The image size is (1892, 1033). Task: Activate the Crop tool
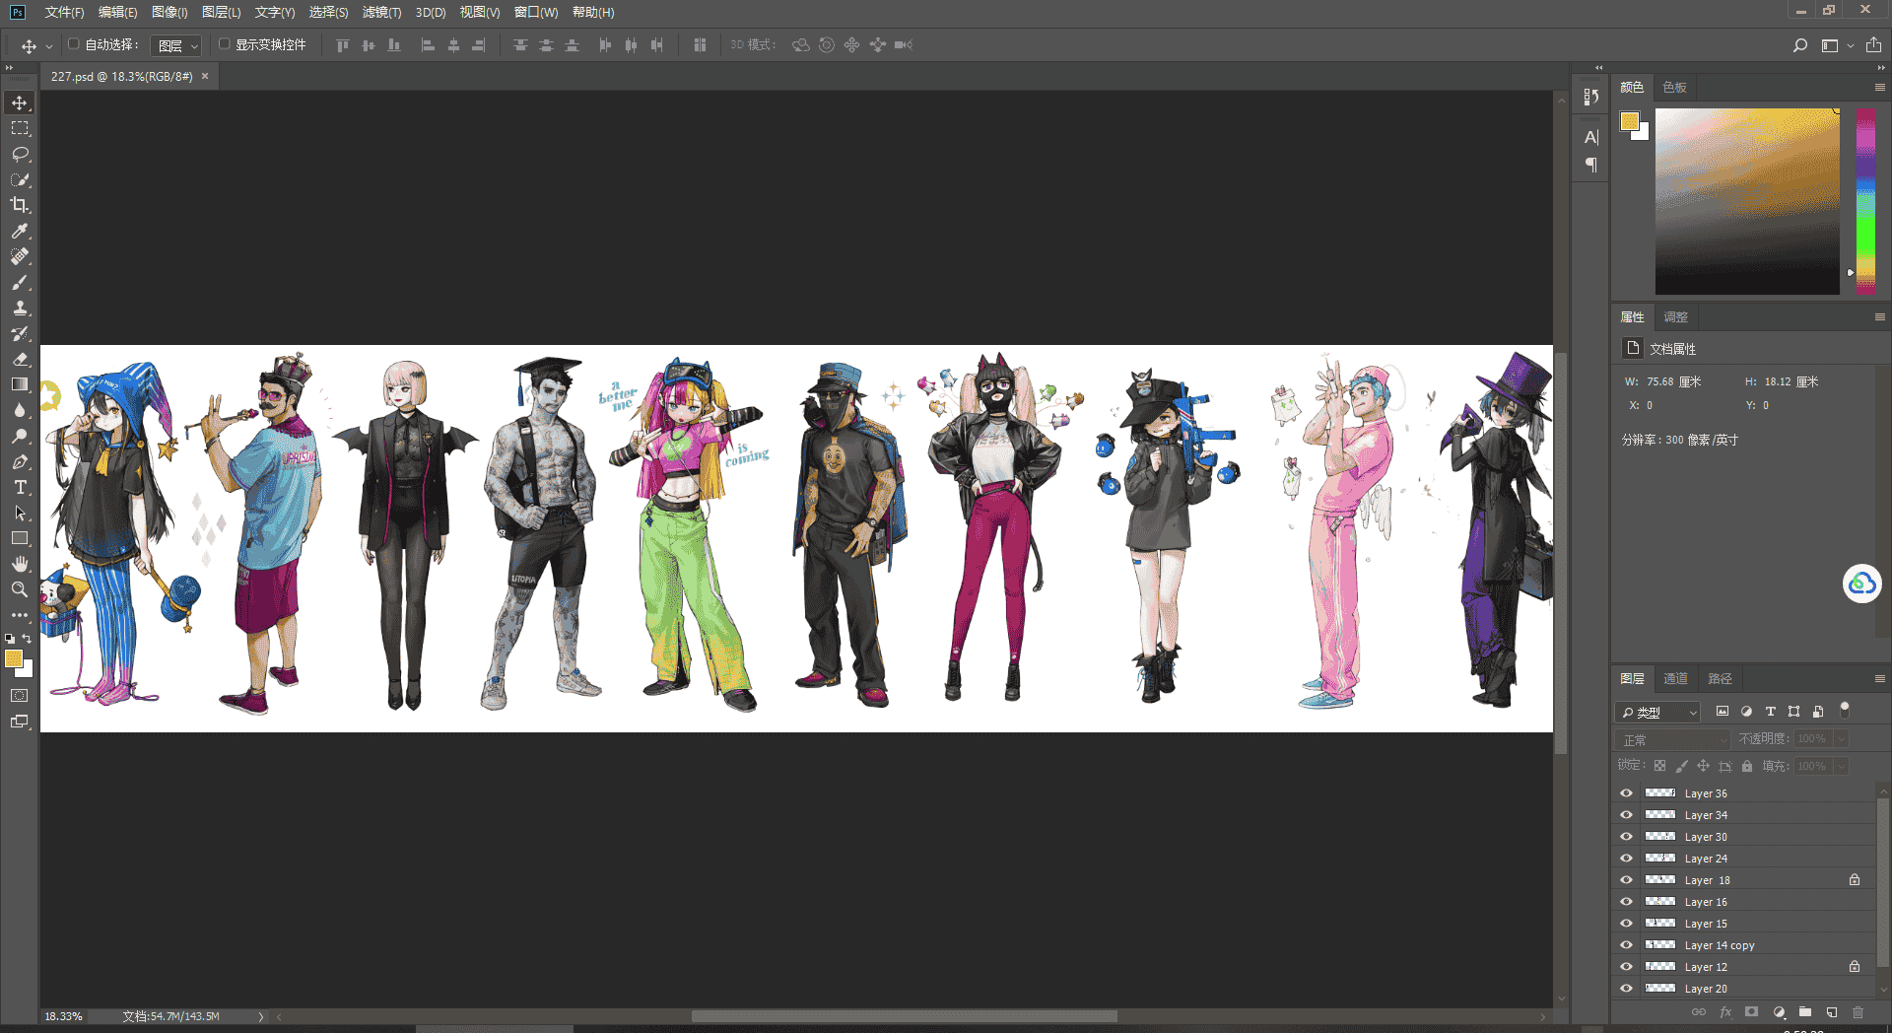coord(20,205)
